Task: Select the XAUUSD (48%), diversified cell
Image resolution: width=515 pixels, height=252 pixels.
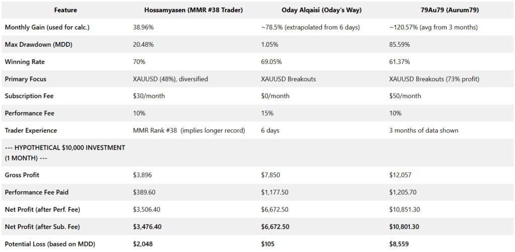Action: (x=170, y=79)
